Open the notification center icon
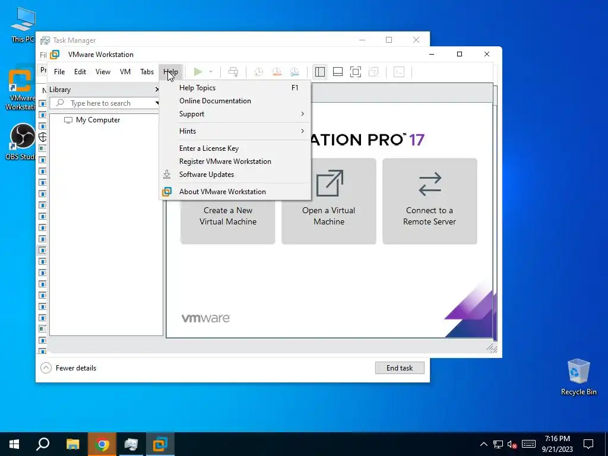The width and height of the screenshot is (608, 456). coord(588,444)
